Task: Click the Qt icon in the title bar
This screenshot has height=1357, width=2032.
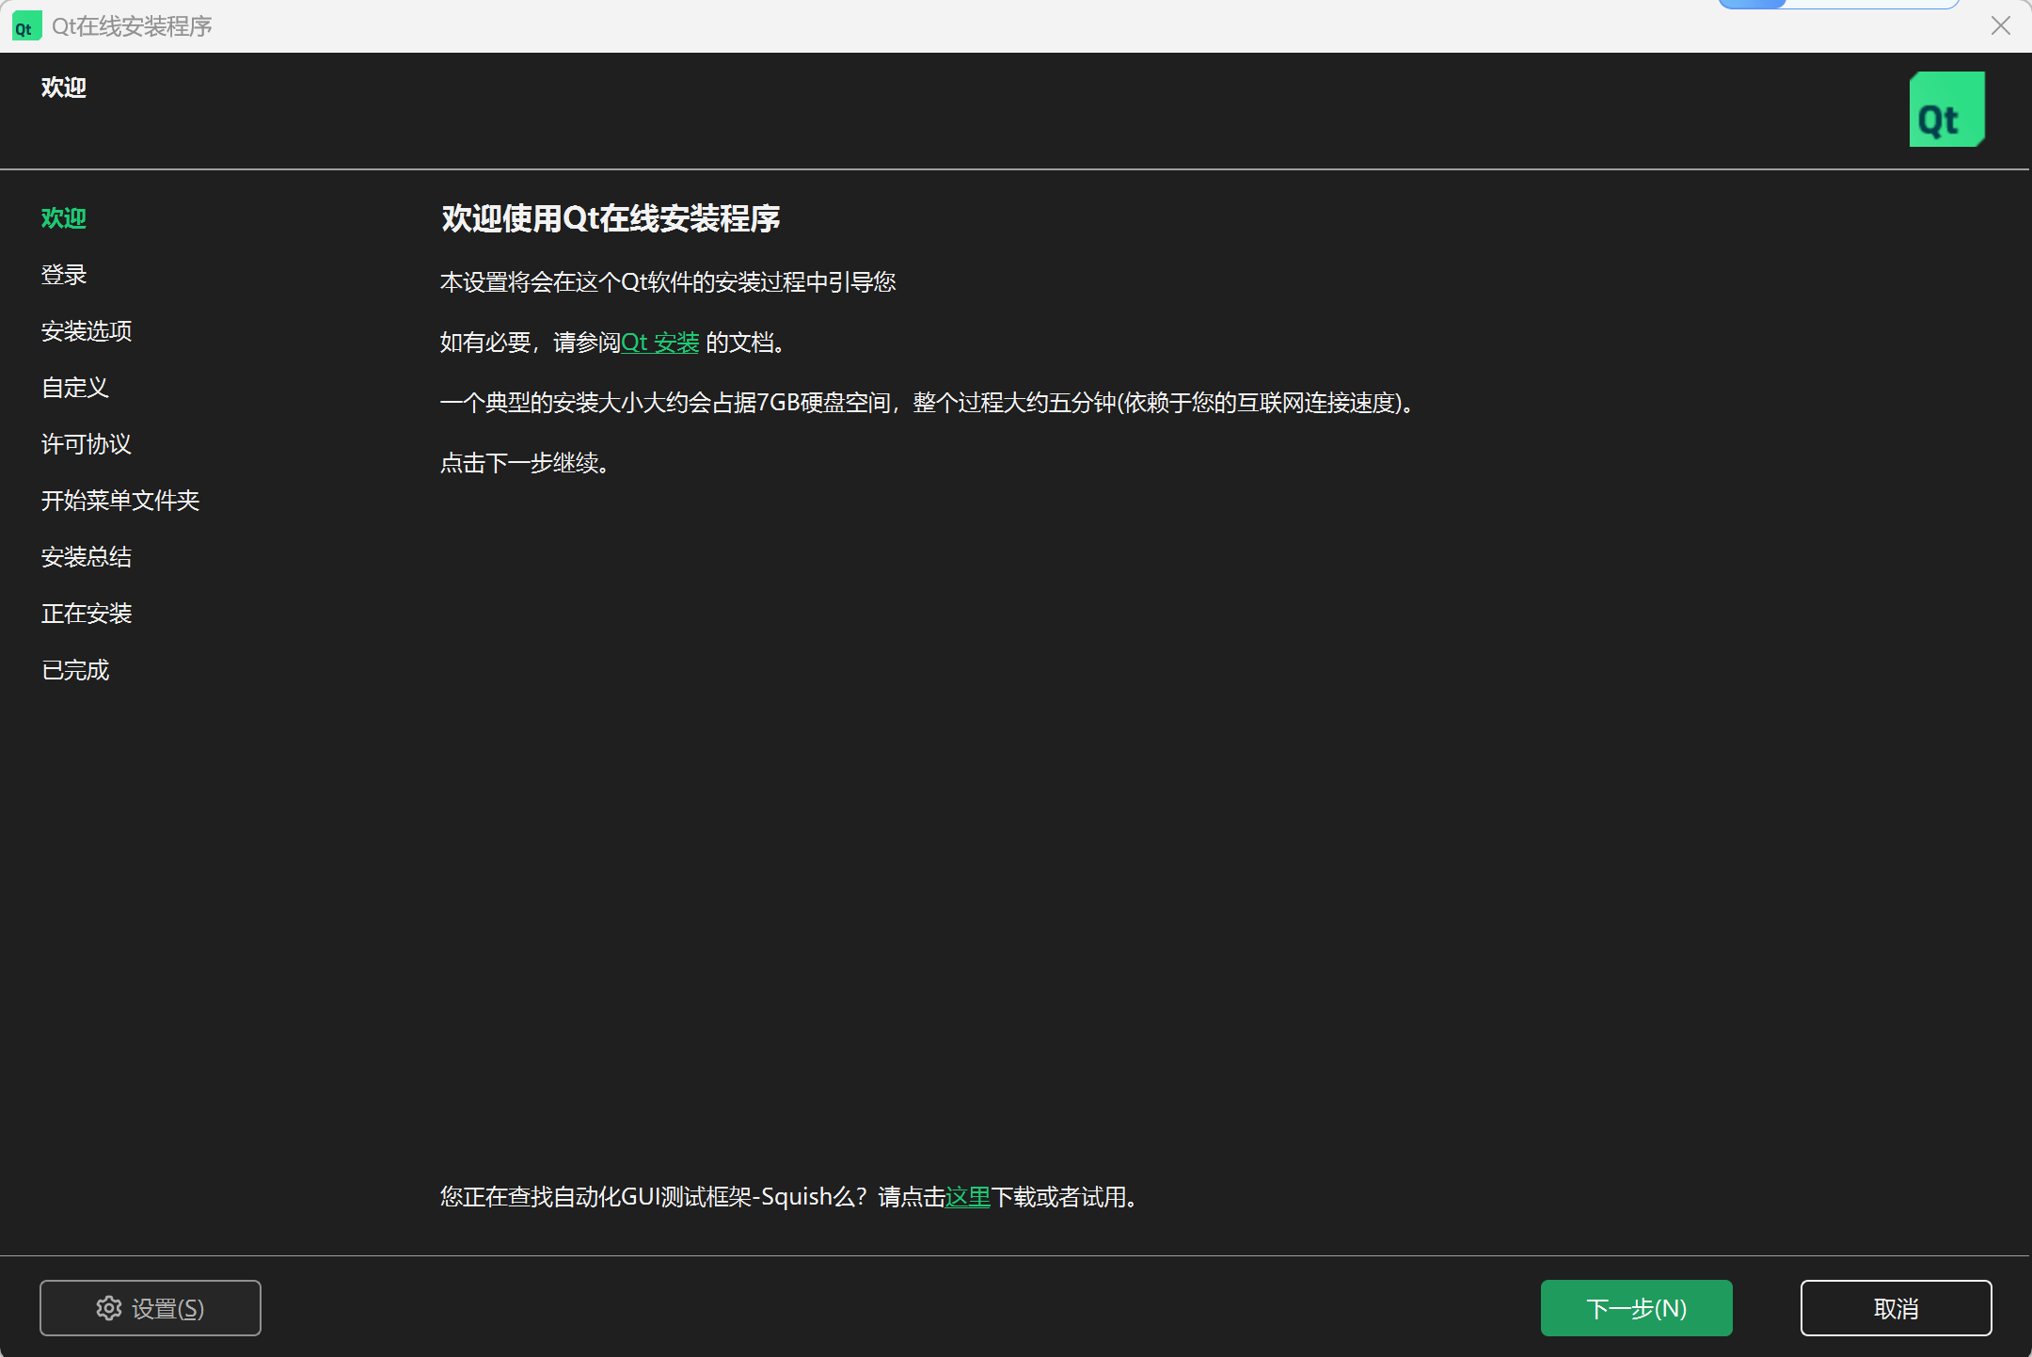Action: click(x=25, y=25)
